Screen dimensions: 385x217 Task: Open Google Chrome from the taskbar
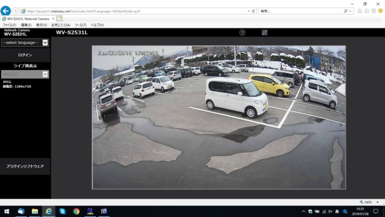(76, 211)
